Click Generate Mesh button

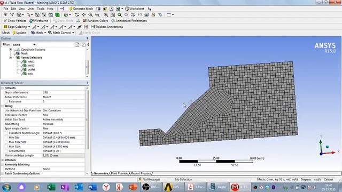[81, 9]
